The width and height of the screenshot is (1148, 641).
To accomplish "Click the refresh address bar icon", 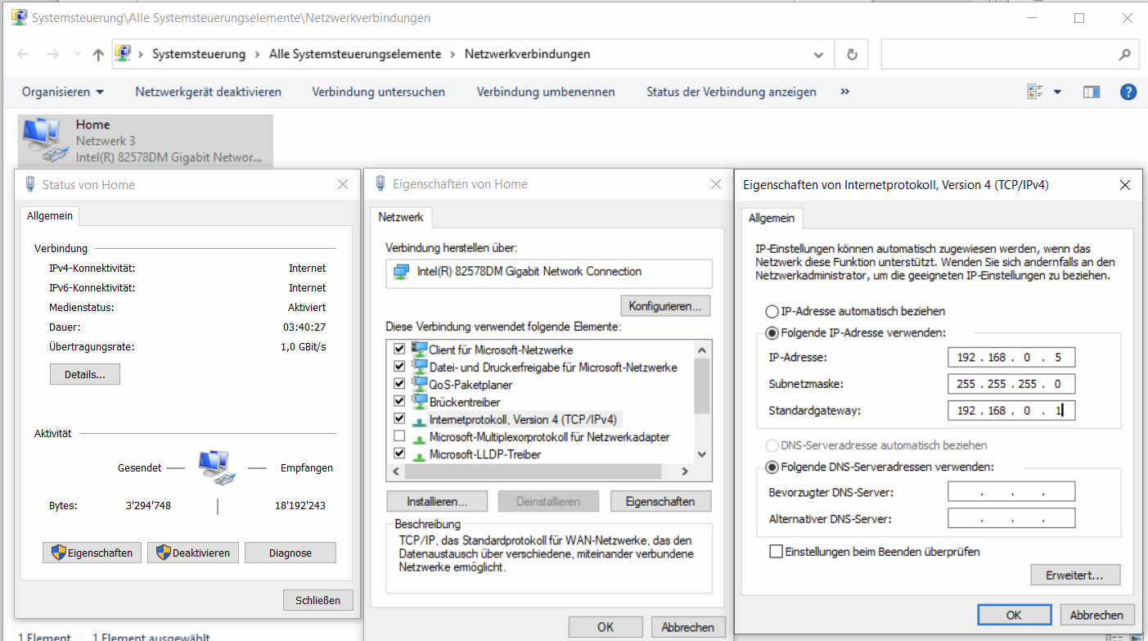I will pos(852,55).
